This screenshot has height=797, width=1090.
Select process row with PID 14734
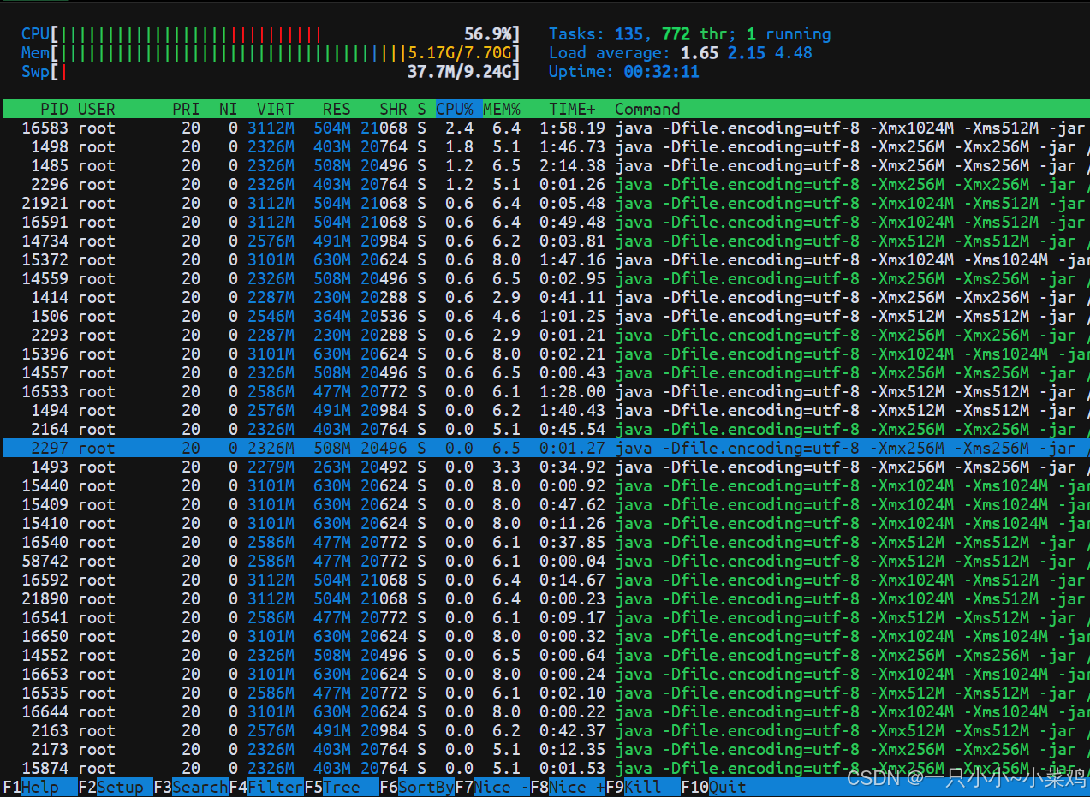(x=545, y=241)
